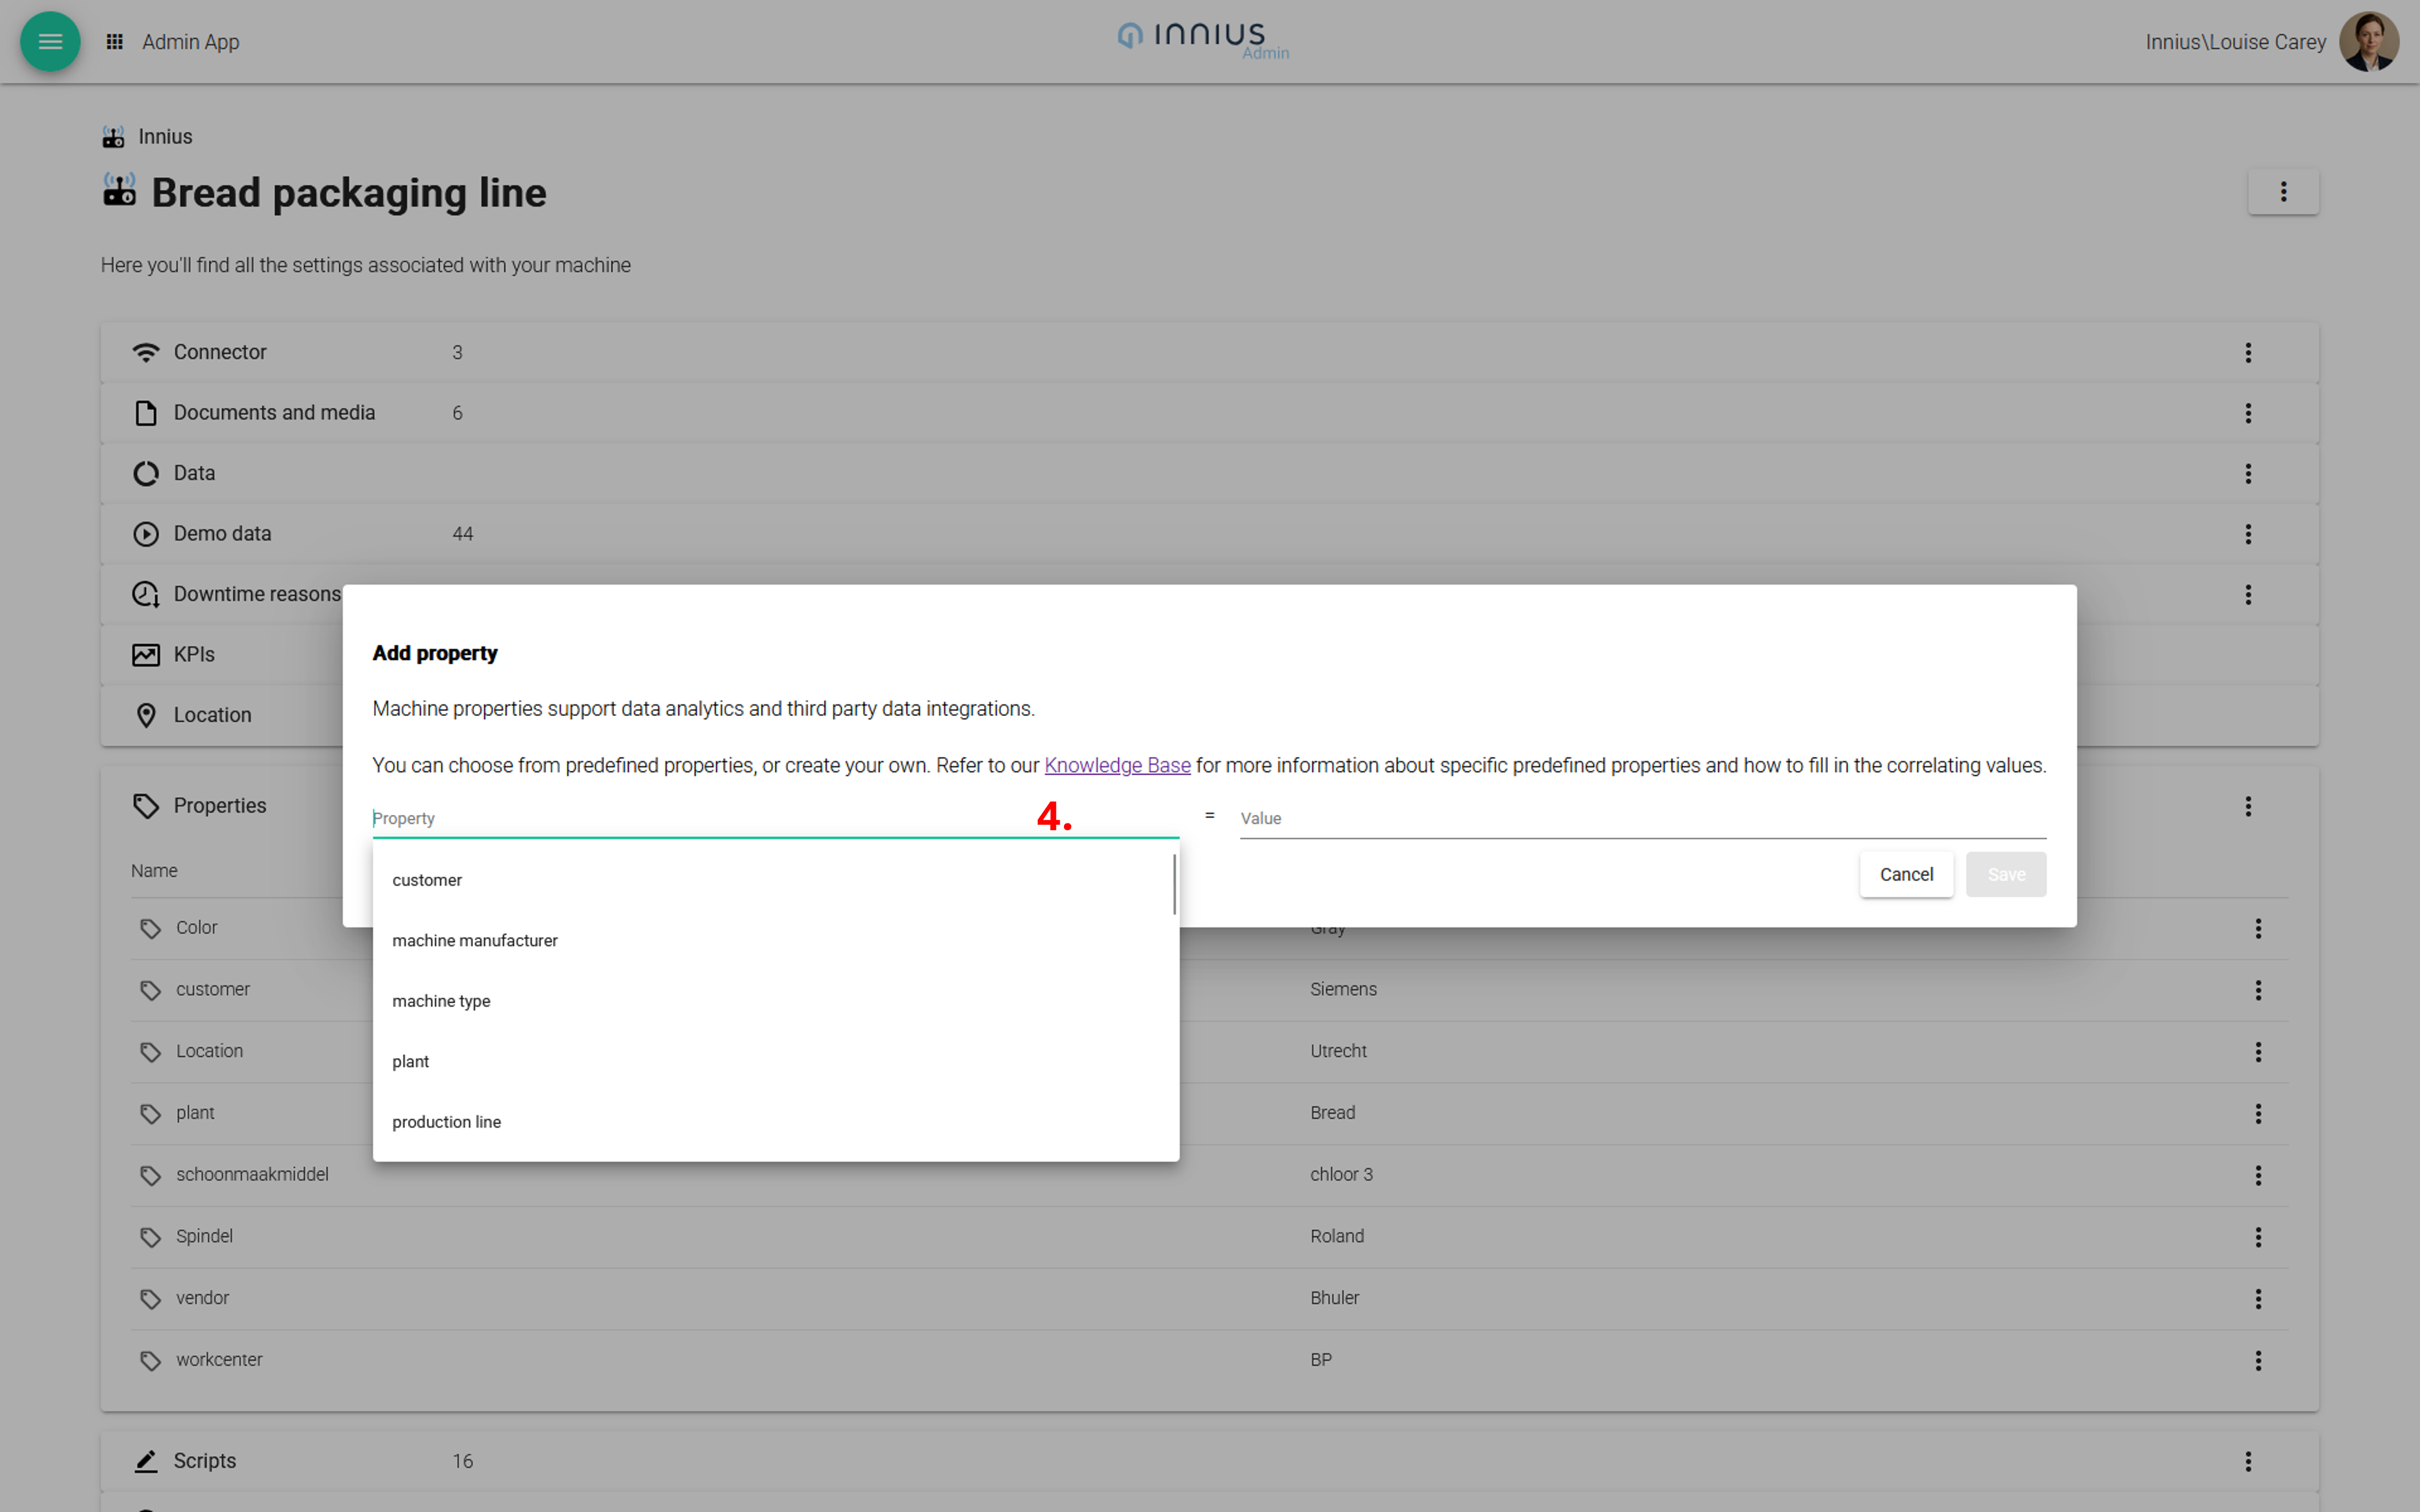Click the Utrecht value cell

click(x=1338, y=1051)
